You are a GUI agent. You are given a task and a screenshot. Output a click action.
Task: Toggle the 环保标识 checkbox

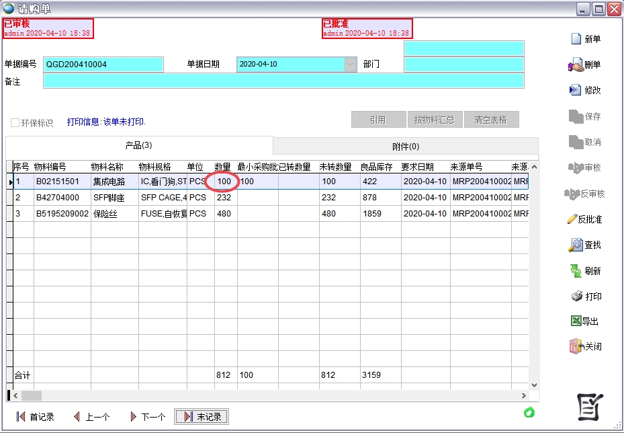click(15, 123)
